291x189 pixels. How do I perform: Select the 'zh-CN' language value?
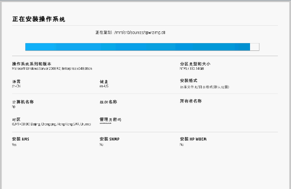[x=16, y=86]
